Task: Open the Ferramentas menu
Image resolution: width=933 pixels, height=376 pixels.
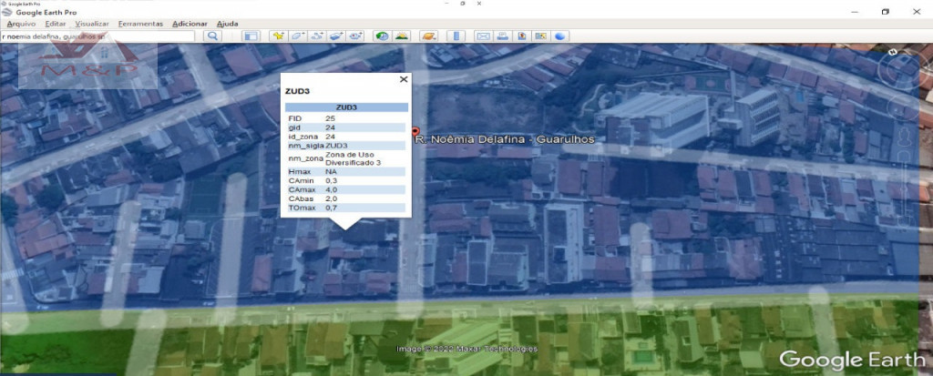Action: click(x=140, y=23)
